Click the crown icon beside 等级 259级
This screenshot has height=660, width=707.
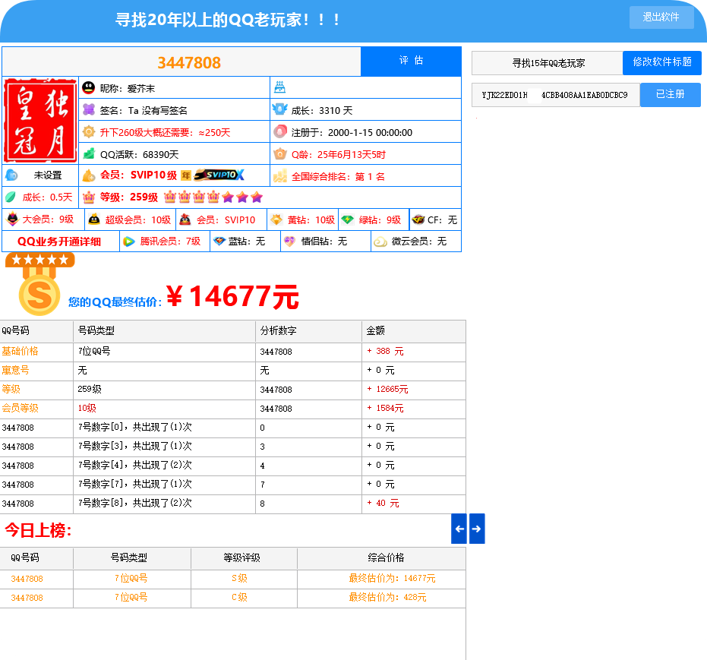[89, 197]
